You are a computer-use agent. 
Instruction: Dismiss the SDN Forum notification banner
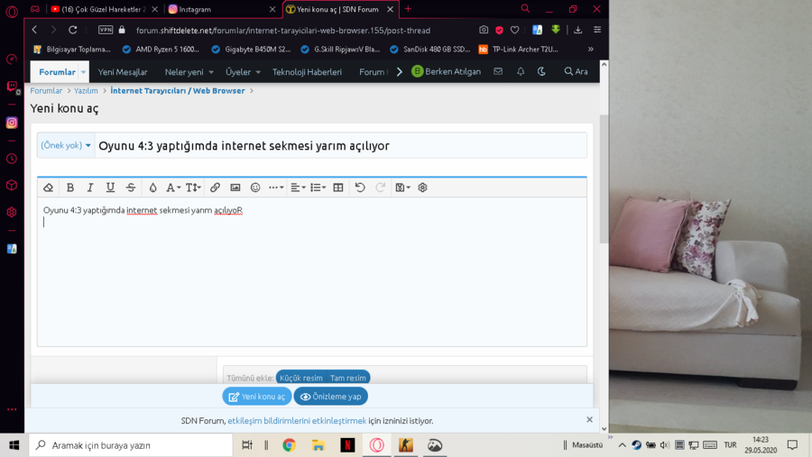[x=589, y=420]
